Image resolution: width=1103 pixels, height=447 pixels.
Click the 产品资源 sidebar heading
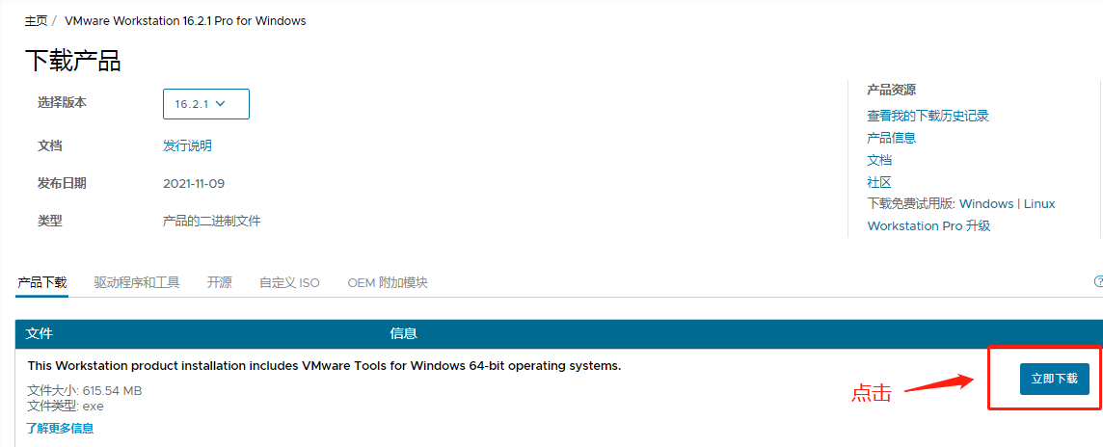click(x=891, y=90)
